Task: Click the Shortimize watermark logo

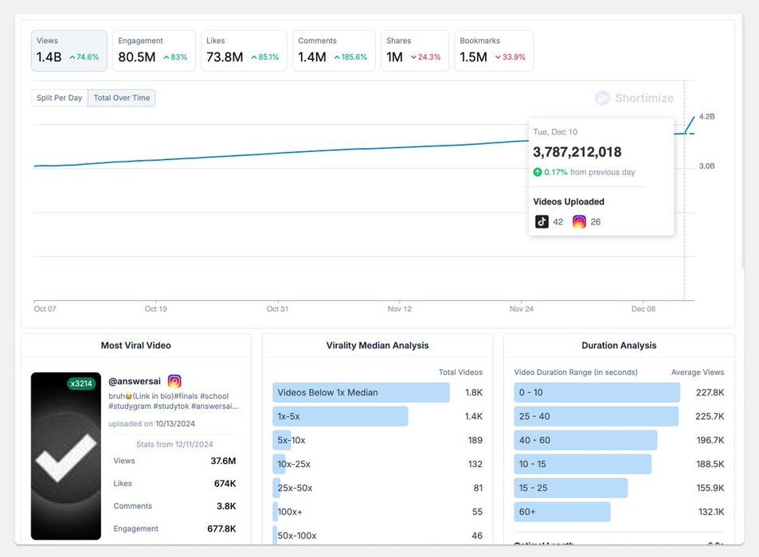Action: [x=603, y=98]
